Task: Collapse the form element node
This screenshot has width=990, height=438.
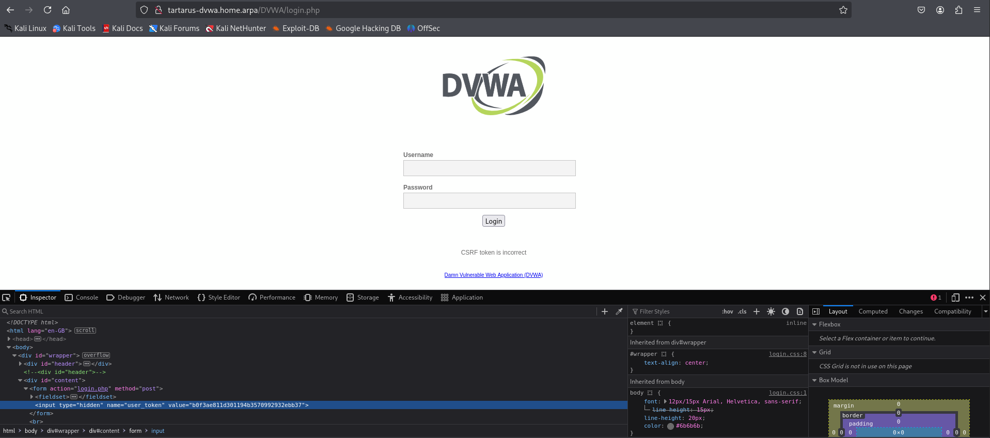Action: pyautogui.click(x=26, y=388)
